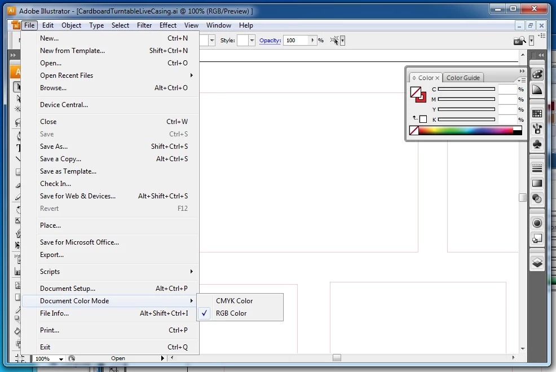The height and width of the screenshot is (372, 556).
Task: Click the Cyan (C) color slider
Action: pos(466,89)
